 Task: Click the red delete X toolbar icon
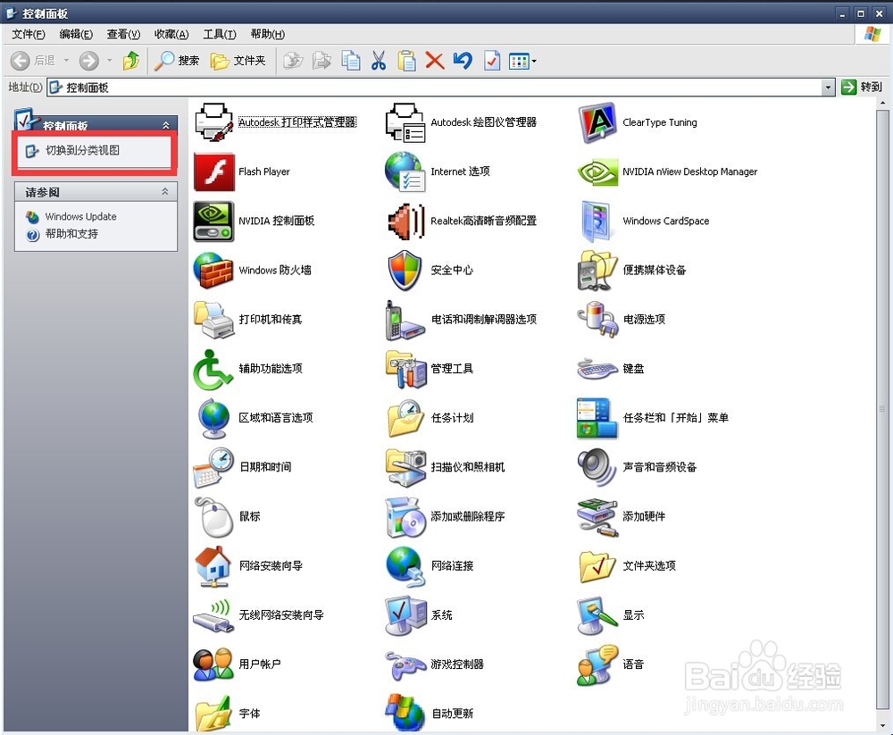(435, 61)
